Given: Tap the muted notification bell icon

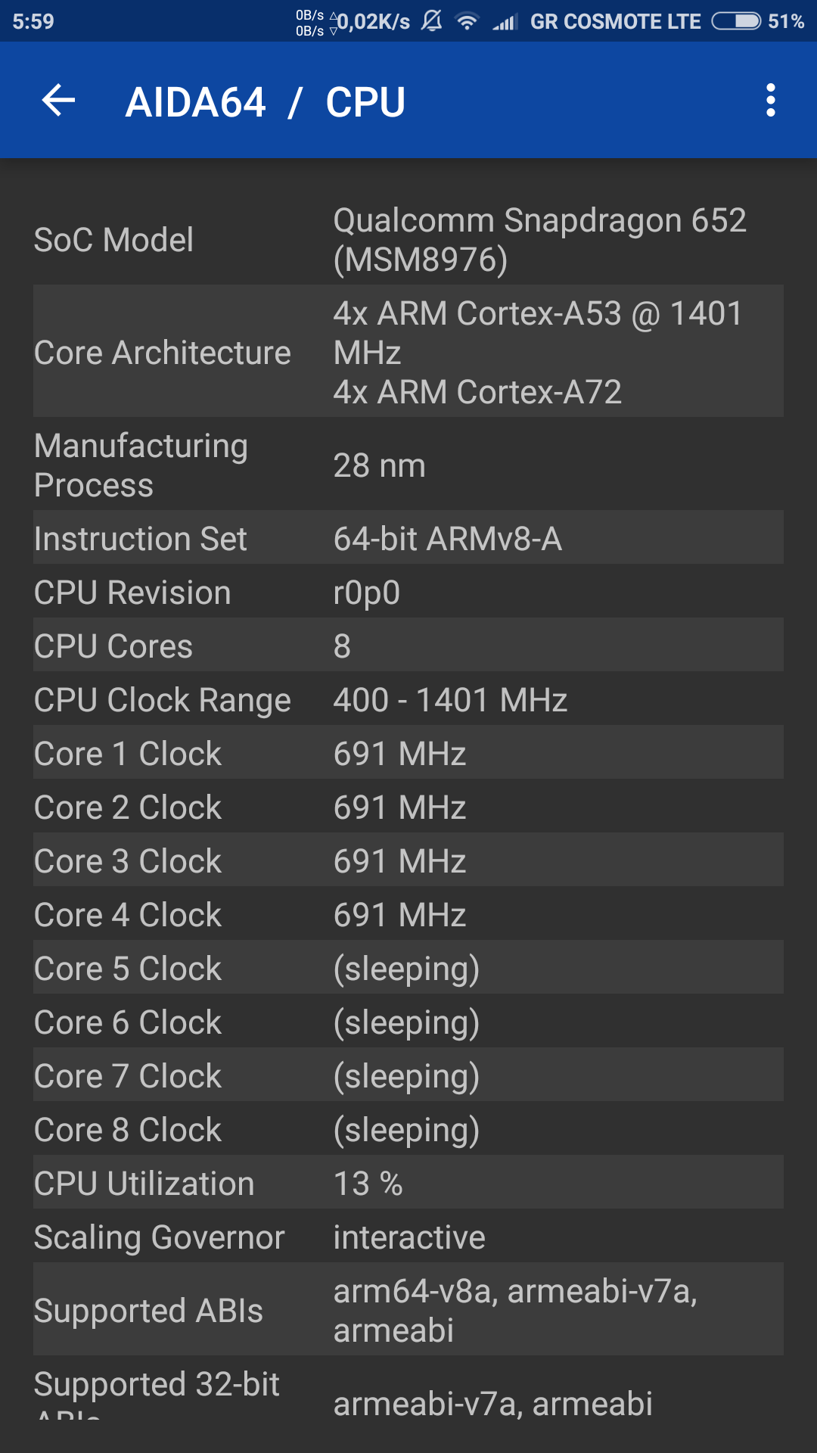Looking at the screenshot, I should (432, 21).
